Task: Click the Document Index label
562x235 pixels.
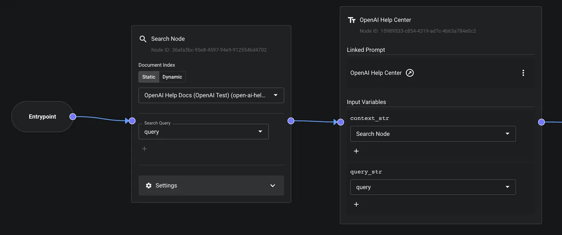Action: 157,65
